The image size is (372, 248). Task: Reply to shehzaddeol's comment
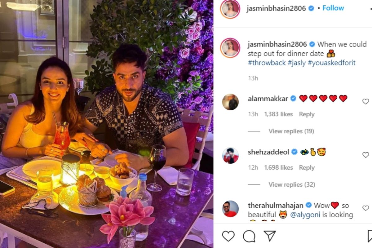pos(307,167)
